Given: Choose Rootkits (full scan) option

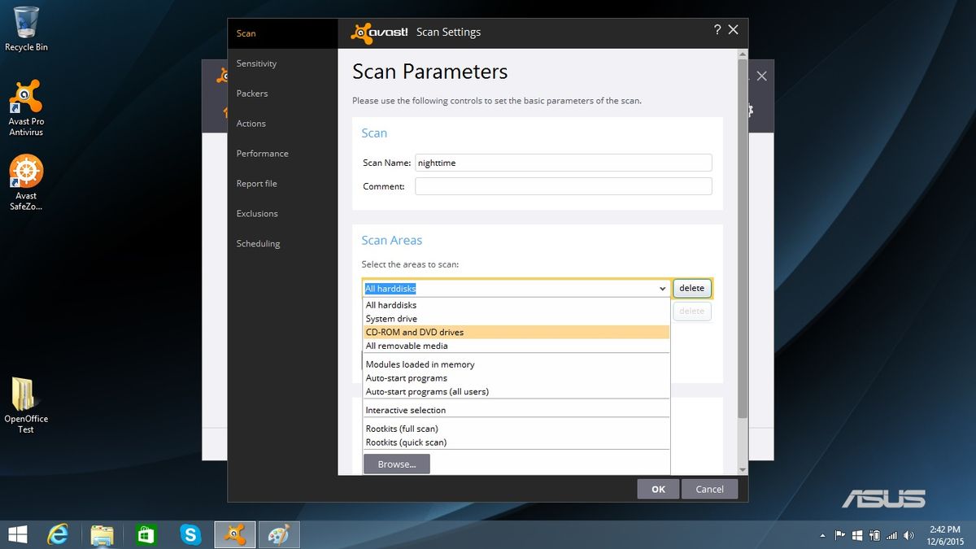Looking at the screenshot, I should (x=516, y=429).
